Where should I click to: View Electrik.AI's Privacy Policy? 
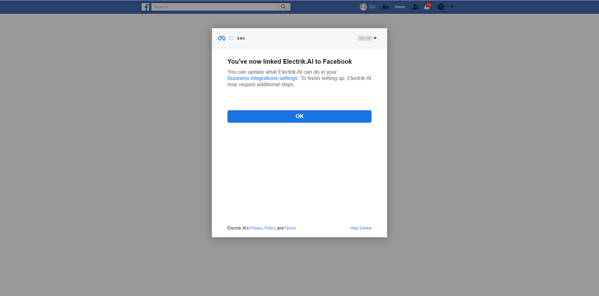tap(263, 228)
